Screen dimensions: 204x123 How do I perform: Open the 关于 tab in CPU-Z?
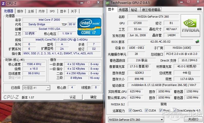click(74, 11)
